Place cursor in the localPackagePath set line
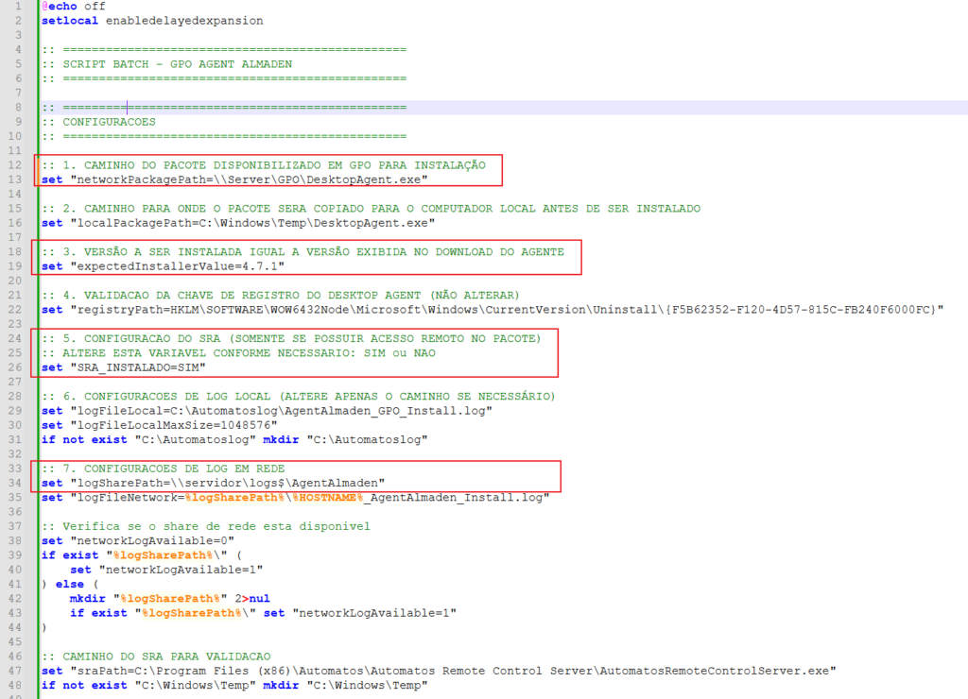The image size is (968, 699). pos(238,223)
